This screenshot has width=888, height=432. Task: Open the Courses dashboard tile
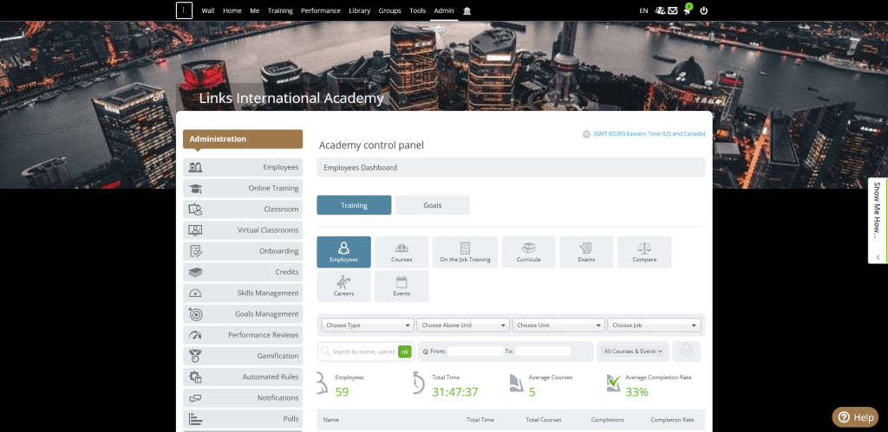pos(402,252)
